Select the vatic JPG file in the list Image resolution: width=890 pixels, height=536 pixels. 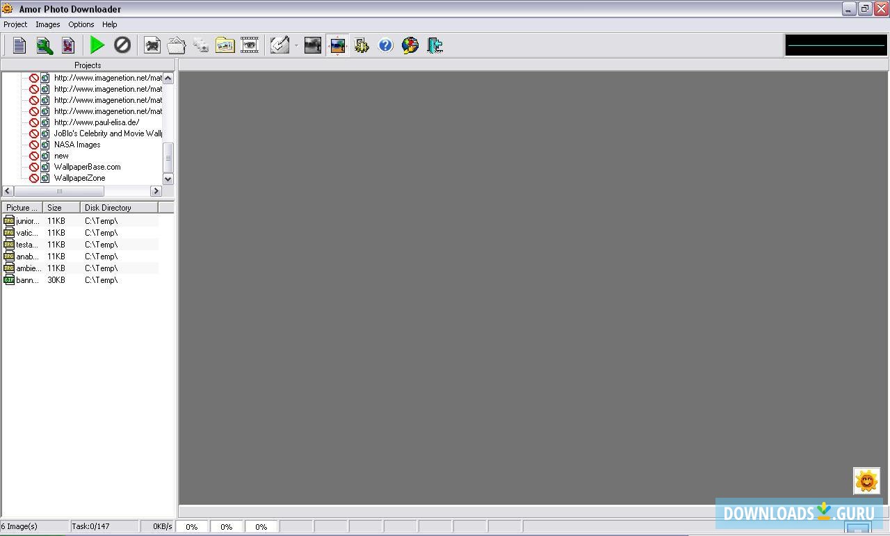point(26,232)
